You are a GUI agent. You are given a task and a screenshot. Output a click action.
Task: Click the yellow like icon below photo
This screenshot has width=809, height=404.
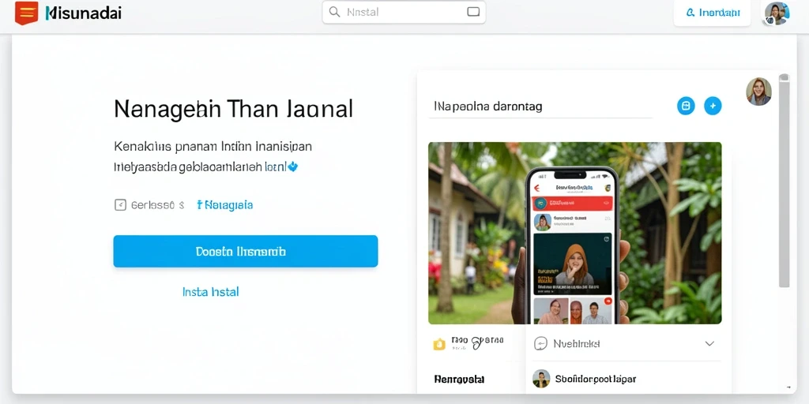pyautogui.click(x=439, y=344)
